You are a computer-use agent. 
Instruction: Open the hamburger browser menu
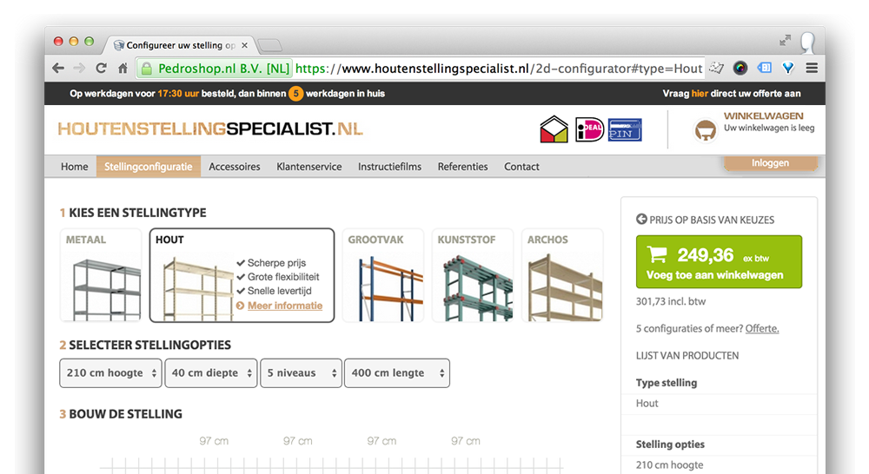pyautogui.click(x=812, y=68)
